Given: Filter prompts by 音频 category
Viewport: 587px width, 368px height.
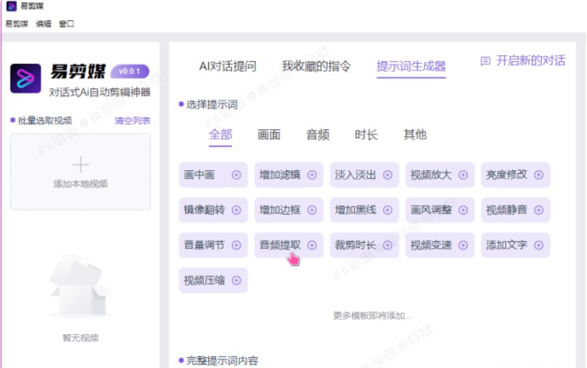Looking at the screenshot, I should (318, 134).
